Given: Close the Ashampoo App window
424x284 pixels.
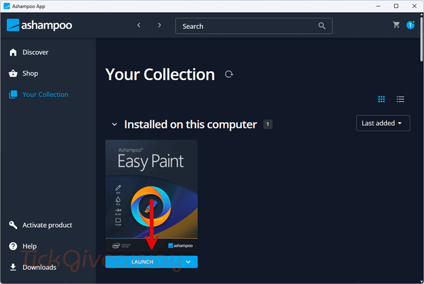Looking at the screenshot, I should (x=414, y=6).
